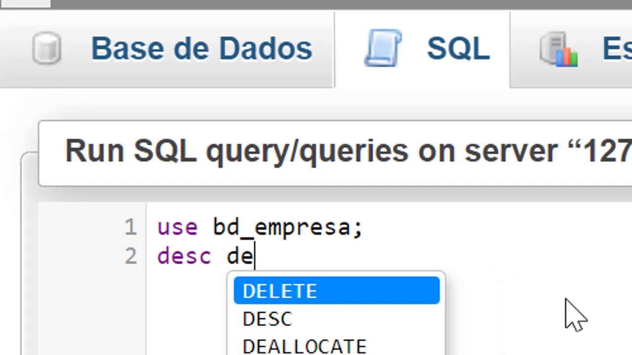Click the desc keyword on line 2
This screenshot has height=355, width=632.
point(184,257)
